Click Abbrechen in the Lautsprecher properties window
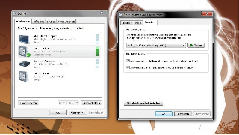This screenshot has width=239, height=135. click(183, 114)
